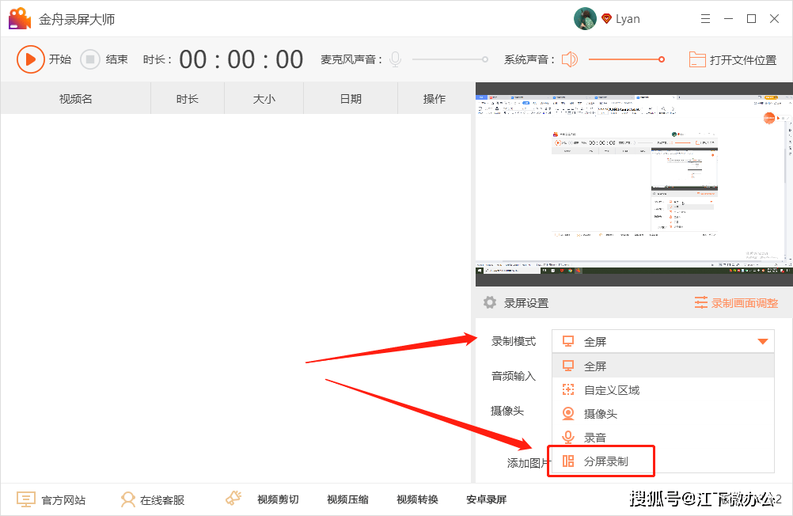Select Camera recording mode option
The image size is (793, 516).
pos(600,414)
